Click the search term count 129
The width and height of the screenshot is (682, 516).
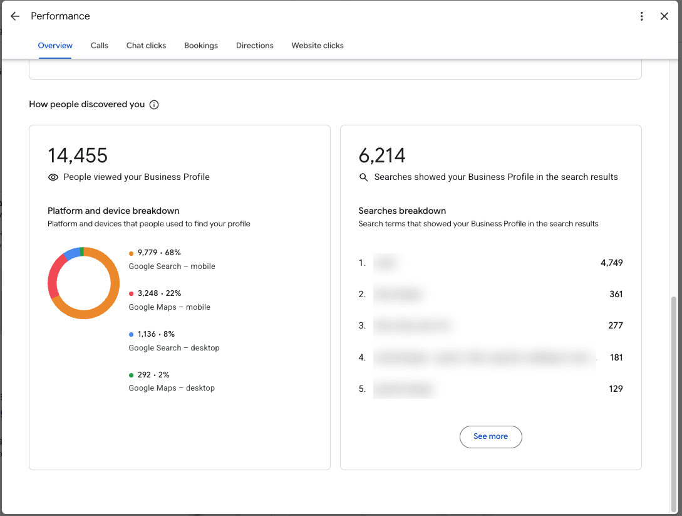point(616,389)
